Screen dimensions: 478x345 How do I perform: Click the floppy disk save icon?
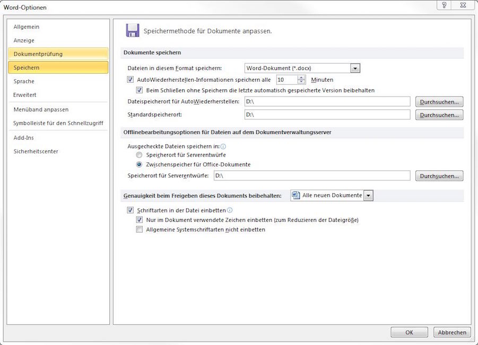coord(133,30)
